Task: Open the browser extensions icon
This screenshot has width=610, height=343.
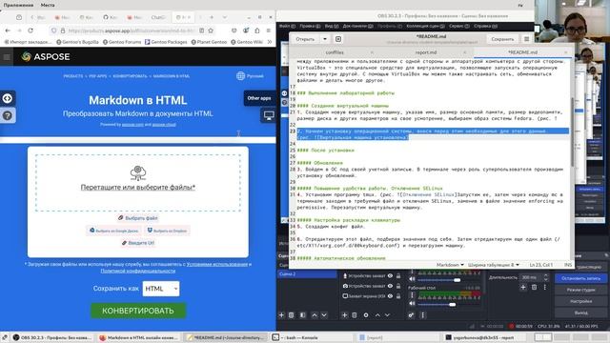Action: pos(257,30)
